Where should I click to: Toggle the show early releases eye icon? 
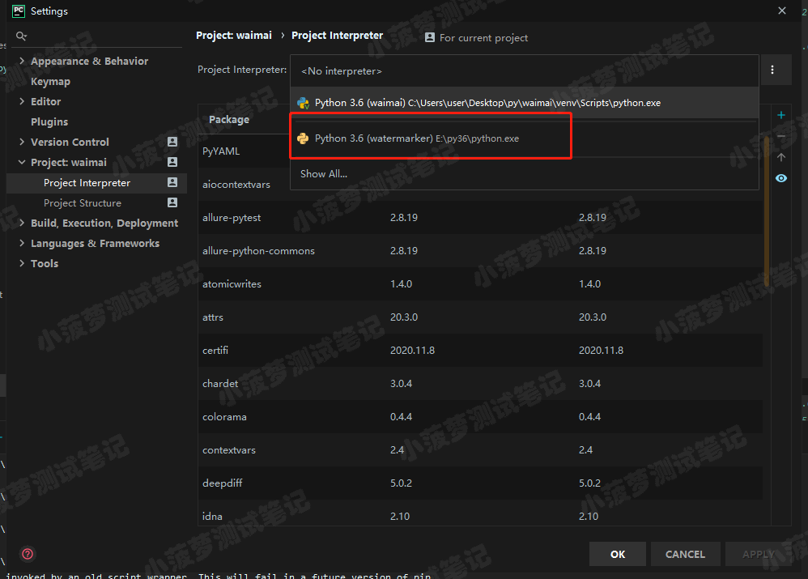coord(781,178)
